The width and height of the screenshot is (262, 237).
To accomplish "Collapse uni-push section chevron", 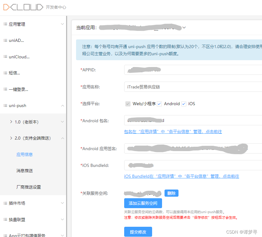I will coord(63,106).
